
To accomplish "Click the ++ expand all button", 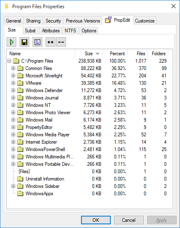I will [50, 42].
